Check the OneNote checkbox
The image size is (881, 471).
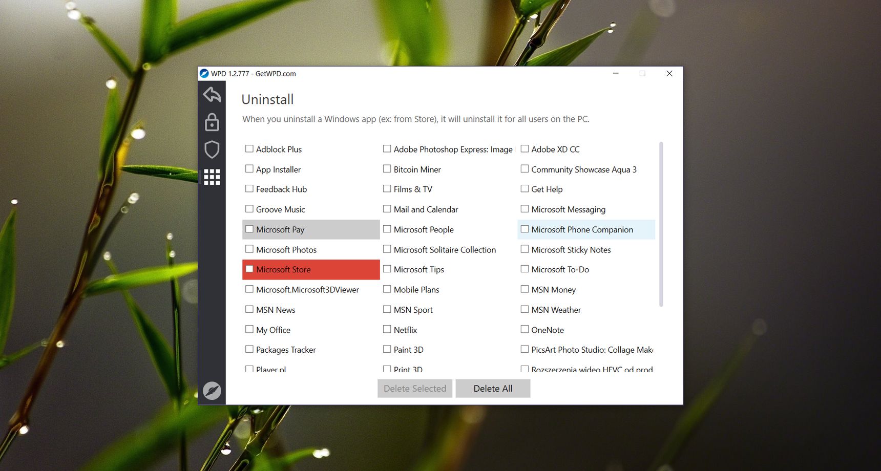point(525,330)
